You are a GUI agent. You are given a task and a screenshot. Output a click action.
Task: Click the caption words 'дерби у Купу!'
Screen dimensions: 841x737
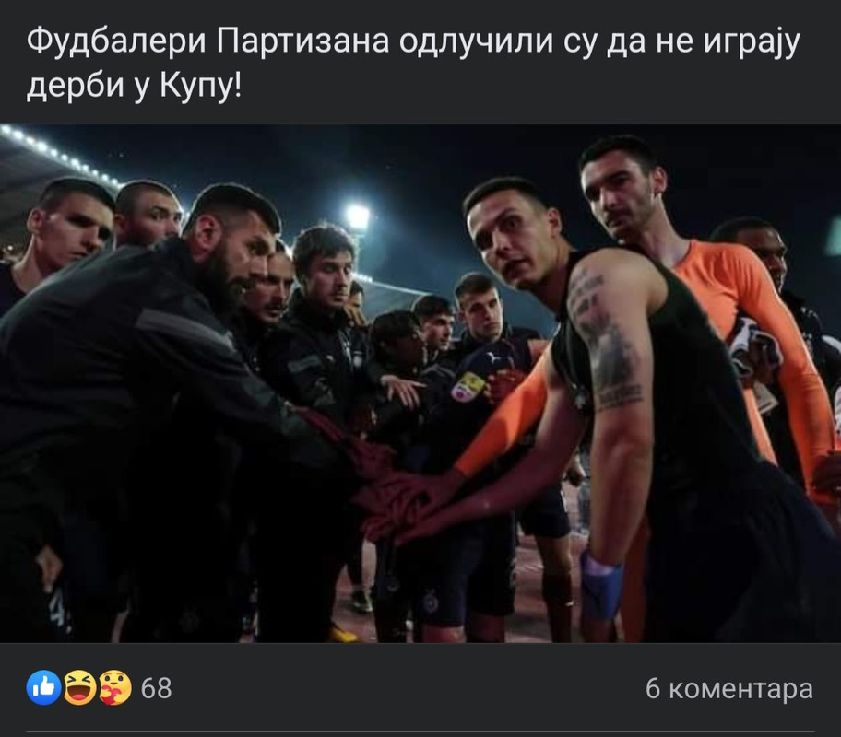point(134,86)
